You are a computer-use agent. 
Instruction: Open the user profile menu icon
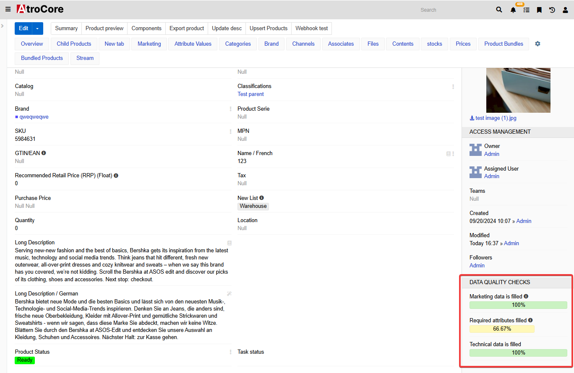pos(565,10)
